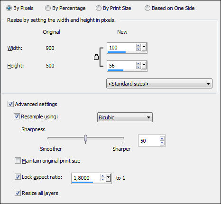Click the aspect ratio lock icon
The image size is (221, 204).
96,57
